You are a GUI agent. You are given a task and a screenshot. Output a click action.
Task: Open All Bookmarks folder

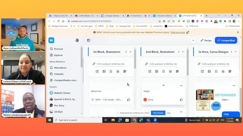tap(233, 26)
